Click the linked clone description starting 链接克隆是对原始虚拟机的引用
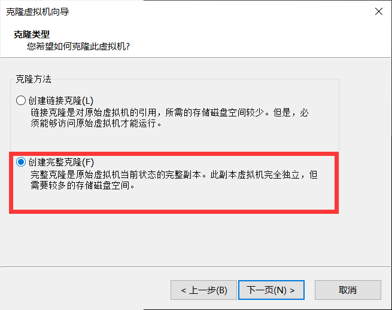Screen dimensions: 392x310 pos(169,113)
